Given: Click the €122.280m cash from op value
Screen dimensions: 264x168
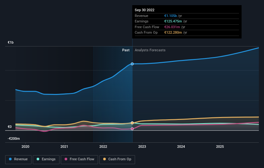Looking at the screenshot, I should point(173,33).
